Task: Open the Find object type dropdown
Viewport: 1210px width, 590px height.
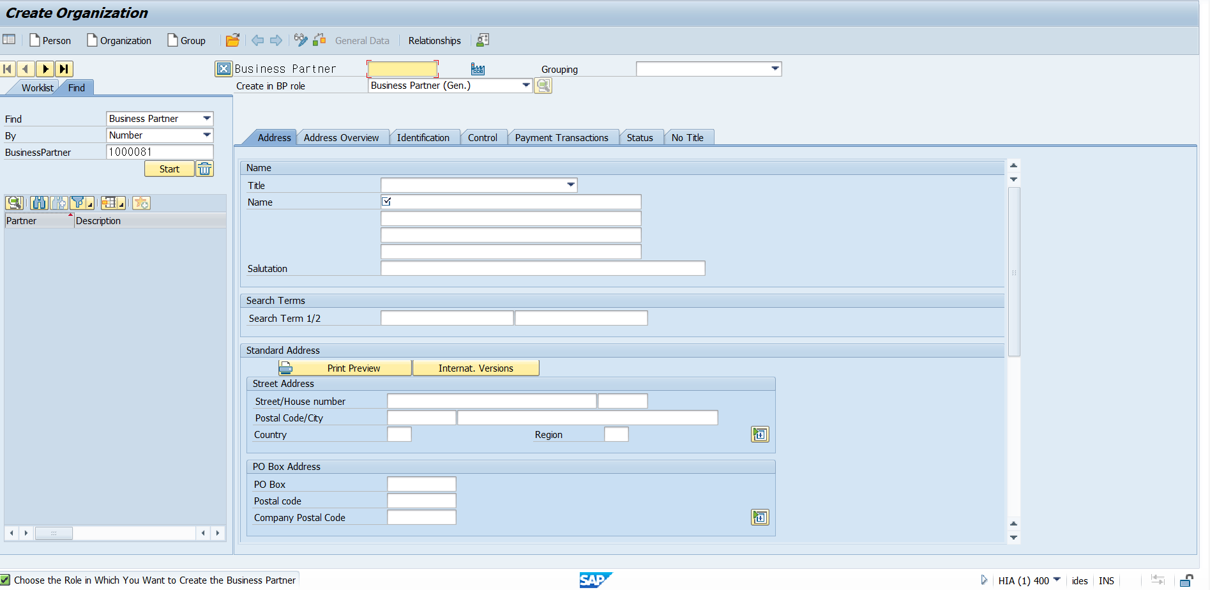Action: pyautogui.click(x=207, y=118)
